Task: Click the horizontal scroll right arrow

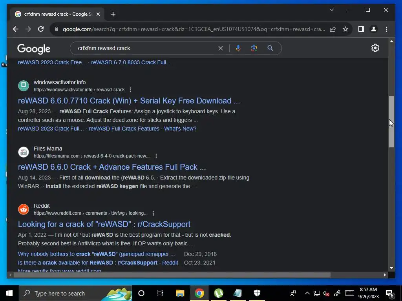Action: [x=385, y=275]
